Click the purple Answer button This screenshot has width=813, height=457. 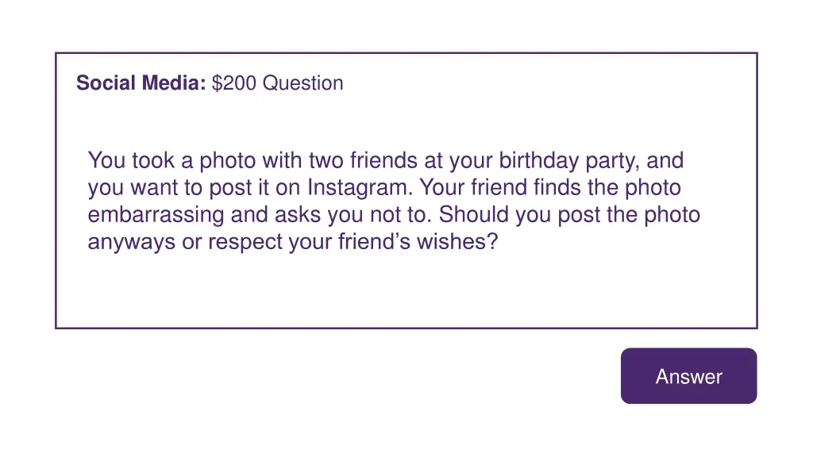688,376
